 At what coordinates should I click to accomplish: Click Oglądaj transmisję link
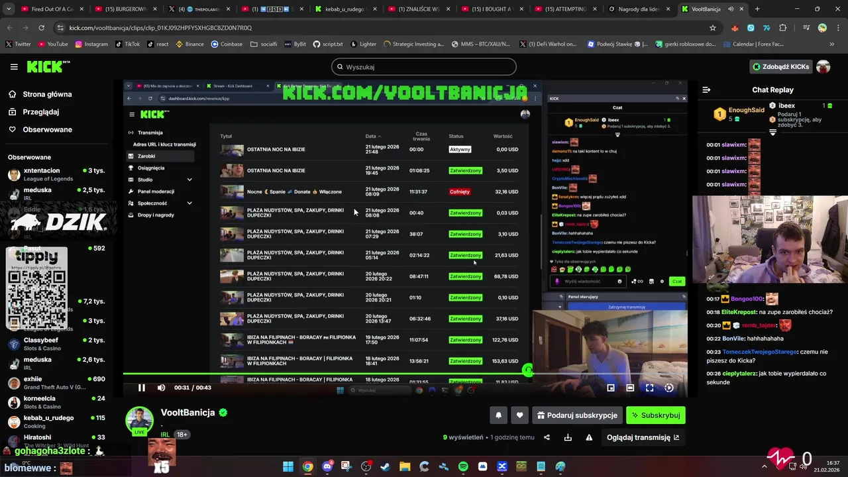pos(643,437)
